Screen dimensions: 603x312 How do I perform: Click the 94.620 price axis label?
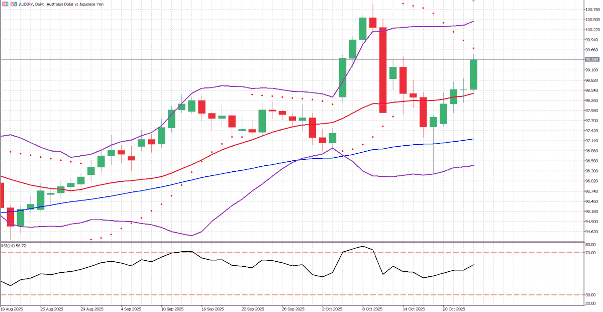591,232
